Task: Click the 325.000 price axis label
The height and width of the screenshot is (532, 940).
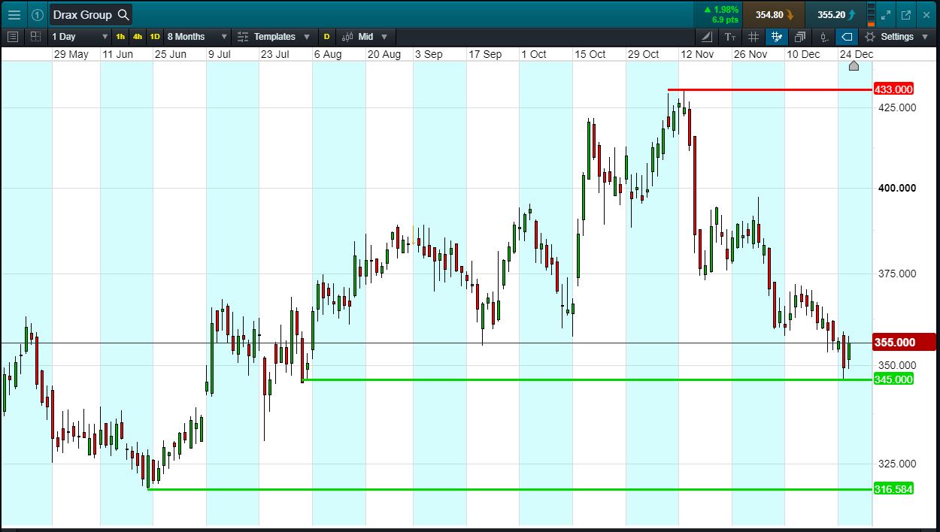Action: tap(897, 464)
